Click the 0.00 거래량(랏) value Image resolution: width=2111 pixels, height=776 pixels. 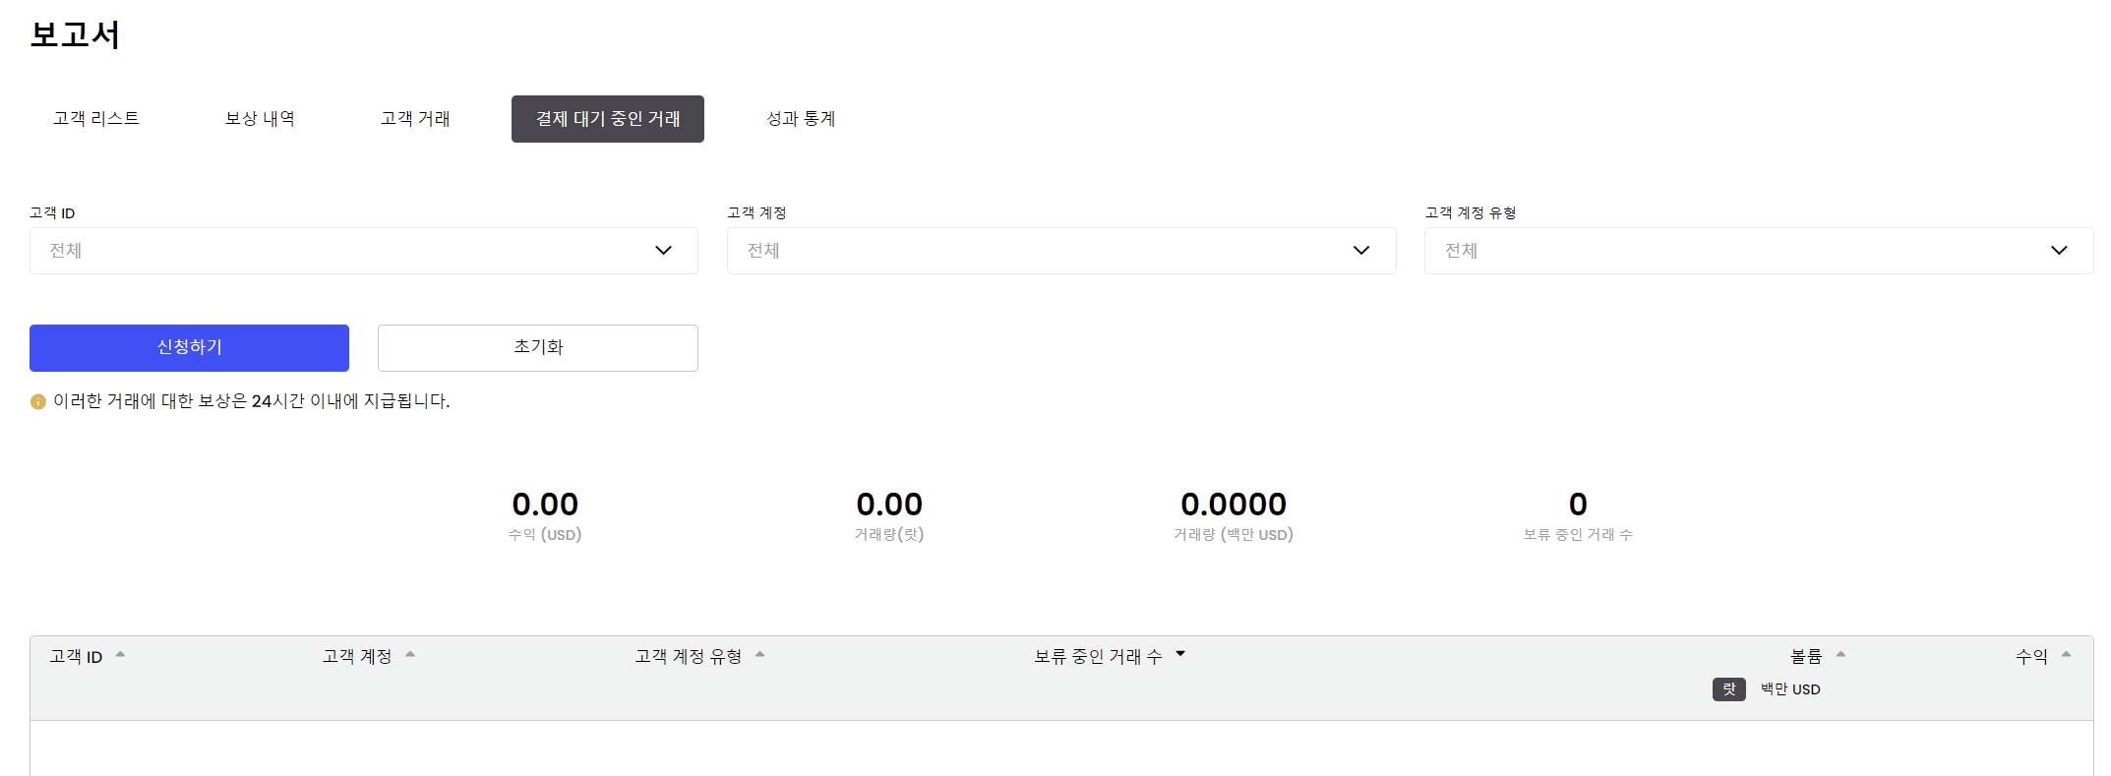pos(889,505)
